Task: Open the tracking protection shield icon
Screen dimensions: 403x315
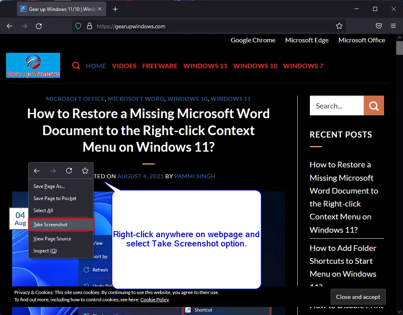Action: click(x=78, y=26)
